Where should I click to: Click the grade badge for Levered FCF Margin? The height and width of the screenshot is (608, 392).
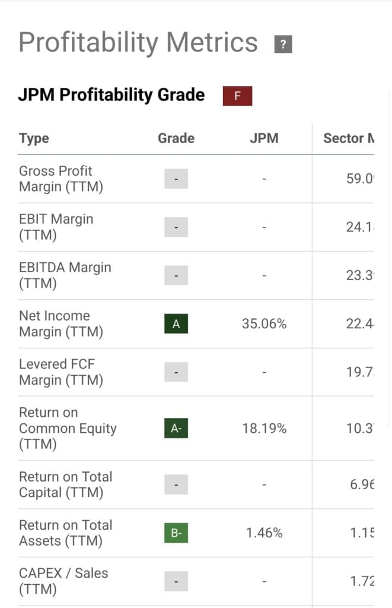coord(176,372)
